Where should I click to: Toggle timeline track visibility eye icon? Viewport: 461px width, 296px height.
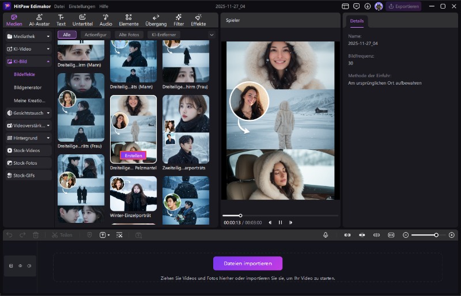(20, 266)
